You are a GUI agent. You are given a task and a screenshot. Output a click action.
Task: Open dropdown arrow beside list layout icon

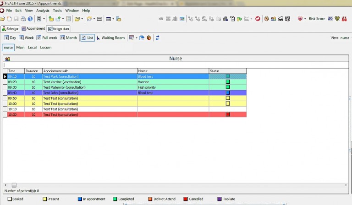pos(44,19)
